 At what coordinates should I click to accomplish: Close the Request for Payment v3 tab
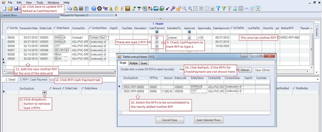(116, 15)
